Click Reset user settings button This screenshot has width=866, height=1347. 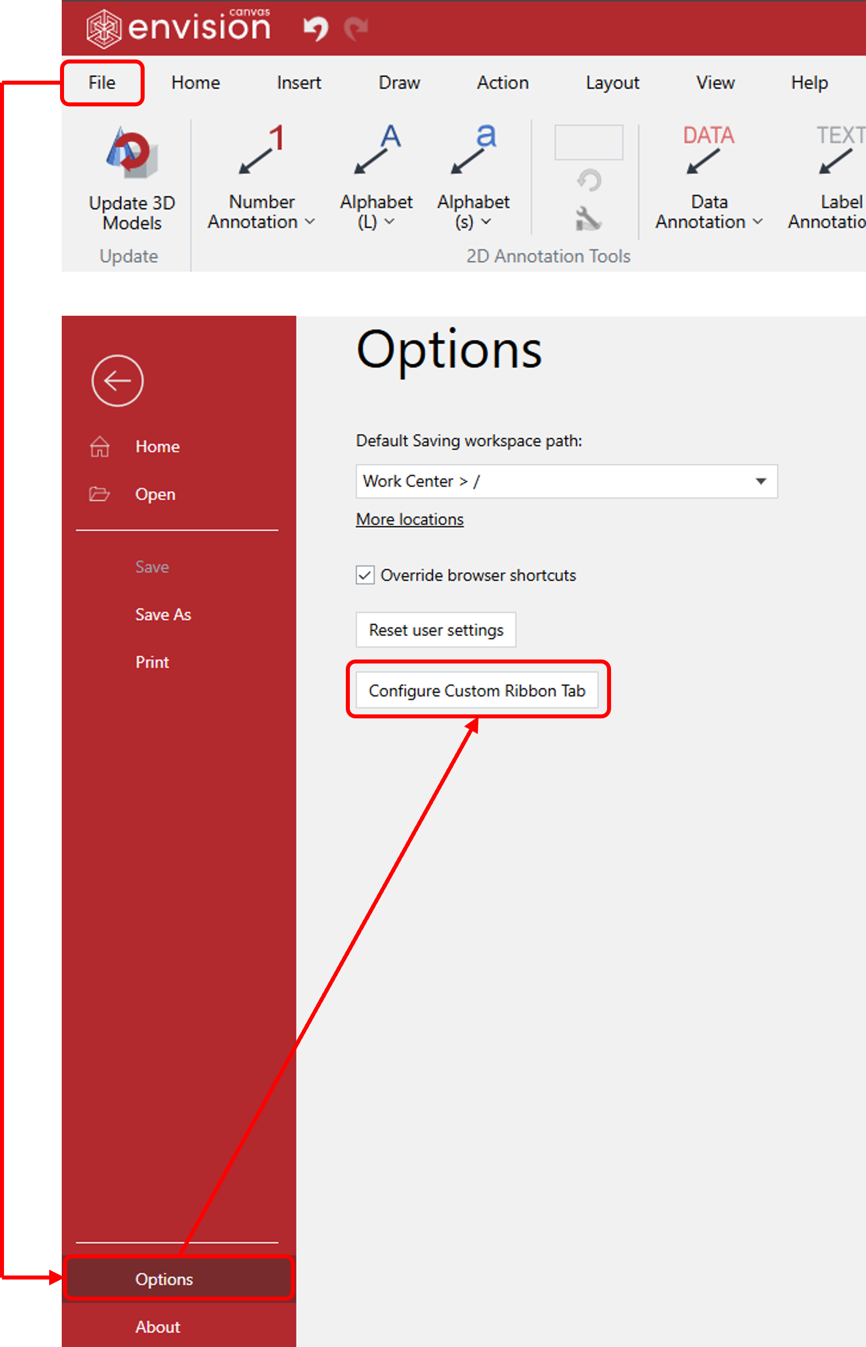pyautogui.click(x=436, y=630)
